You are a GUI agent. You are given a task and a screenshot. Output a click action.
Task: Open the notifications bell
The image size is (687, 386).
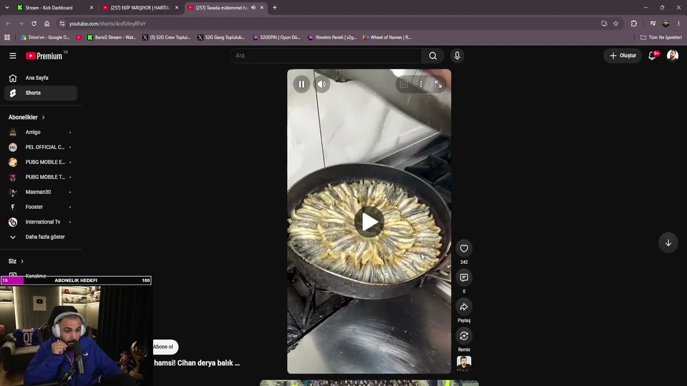653,56
